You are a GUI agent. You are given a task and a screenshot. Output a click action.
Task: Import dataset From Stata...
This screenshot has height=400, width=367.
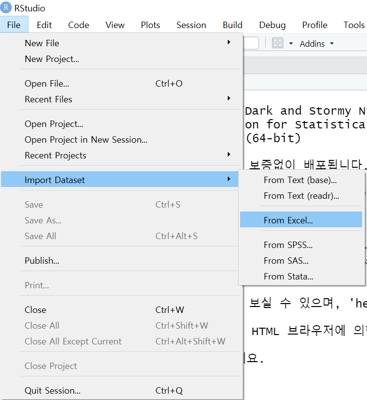pos(301,277)
